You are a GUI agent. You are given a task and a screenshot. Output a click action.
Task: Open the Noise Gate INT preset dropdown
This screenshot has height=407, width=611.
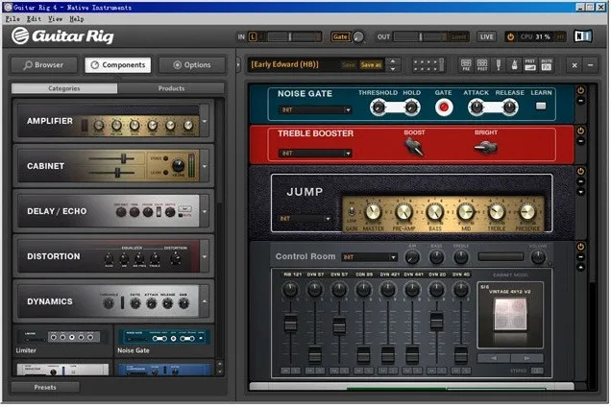(315, 109)
